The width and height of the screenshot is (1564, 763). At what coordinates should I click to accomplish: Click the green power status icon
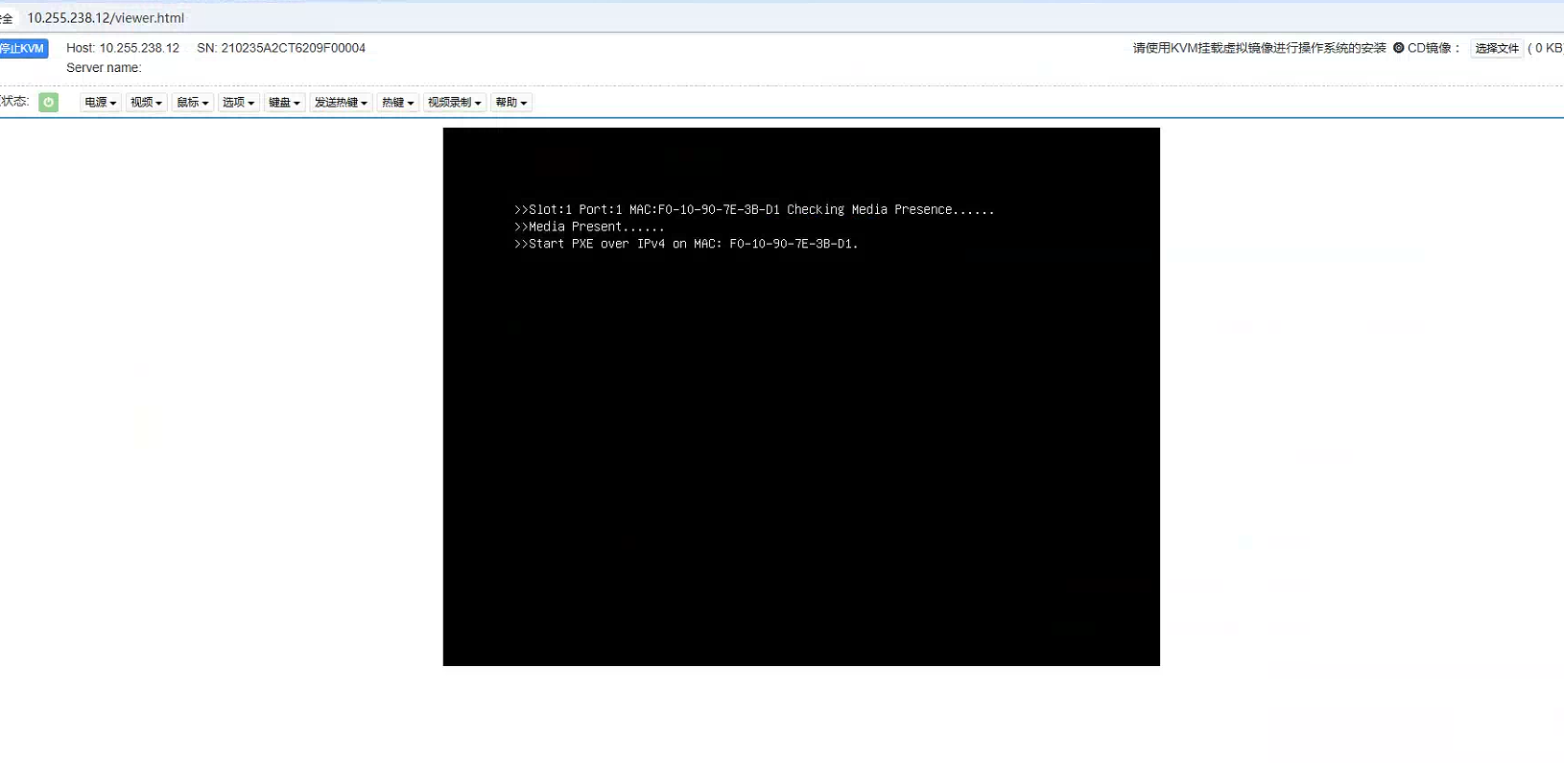coord(49,102)
